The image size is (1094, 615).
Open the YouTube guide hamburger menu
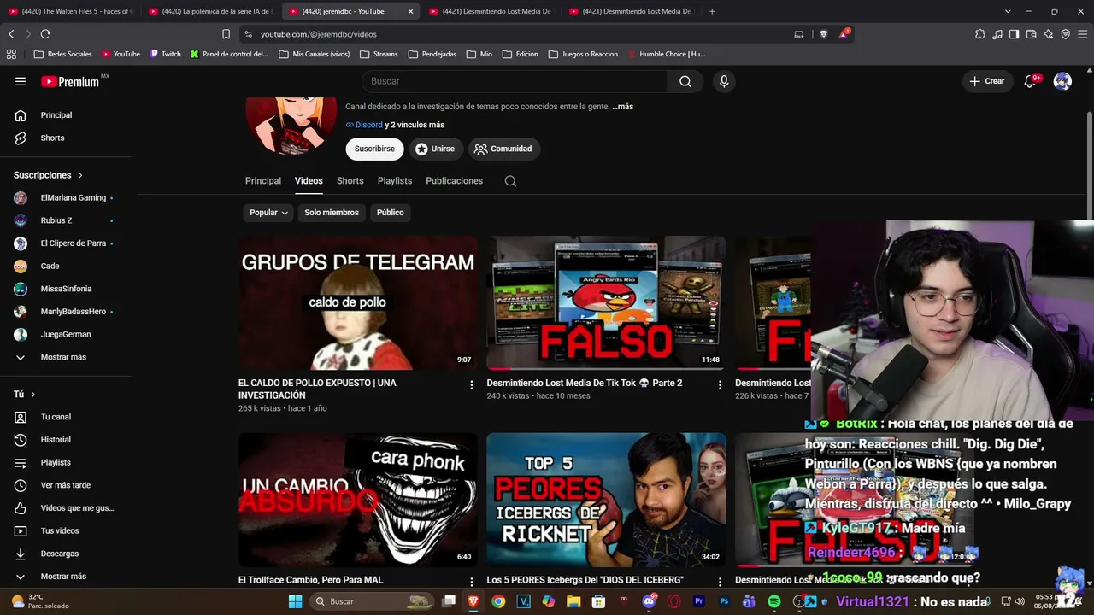point(21,81)
